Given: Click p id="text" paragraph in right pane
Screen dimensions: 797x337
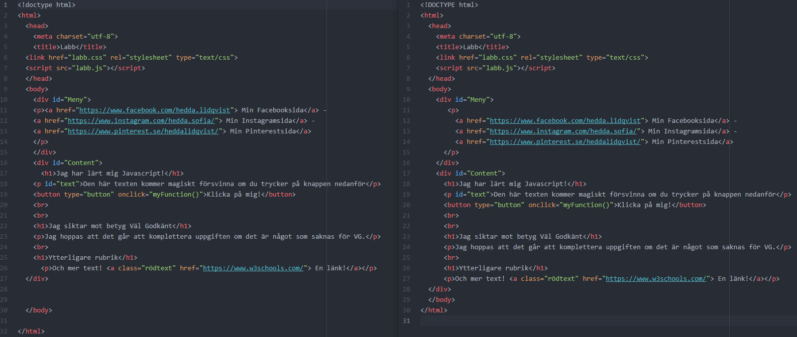Looking at the screenshot, I should coord(617,195).
